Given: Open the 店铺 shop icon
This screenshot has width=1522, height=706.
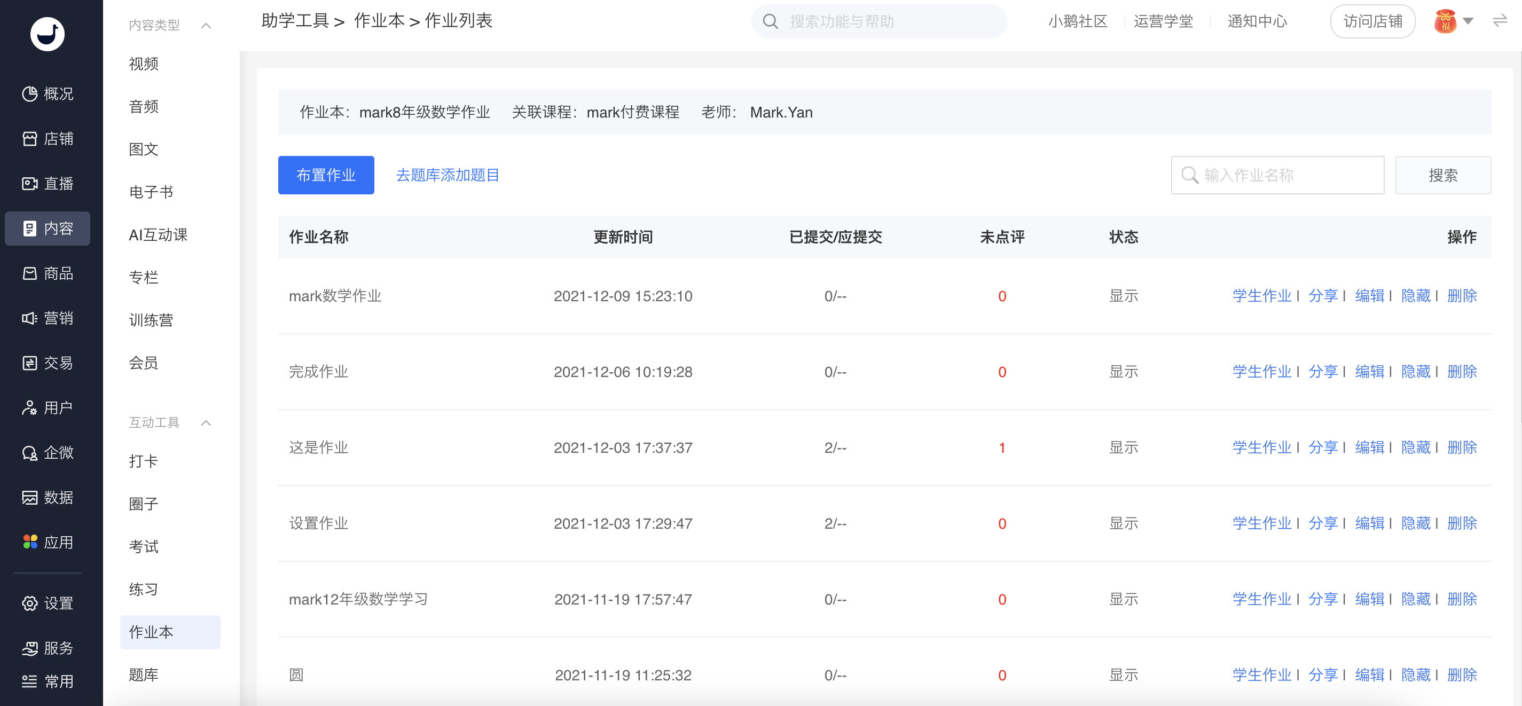Looking at the screenshot, I should pos(29,139).
